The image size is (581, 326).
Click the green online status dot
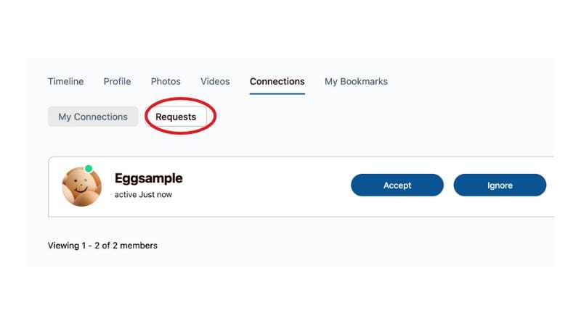tap(89, 169)
